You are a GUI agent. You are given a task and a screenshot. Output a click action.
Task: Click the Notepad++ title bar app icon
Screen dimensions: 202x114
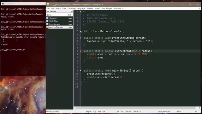click(x=48, y=4)
